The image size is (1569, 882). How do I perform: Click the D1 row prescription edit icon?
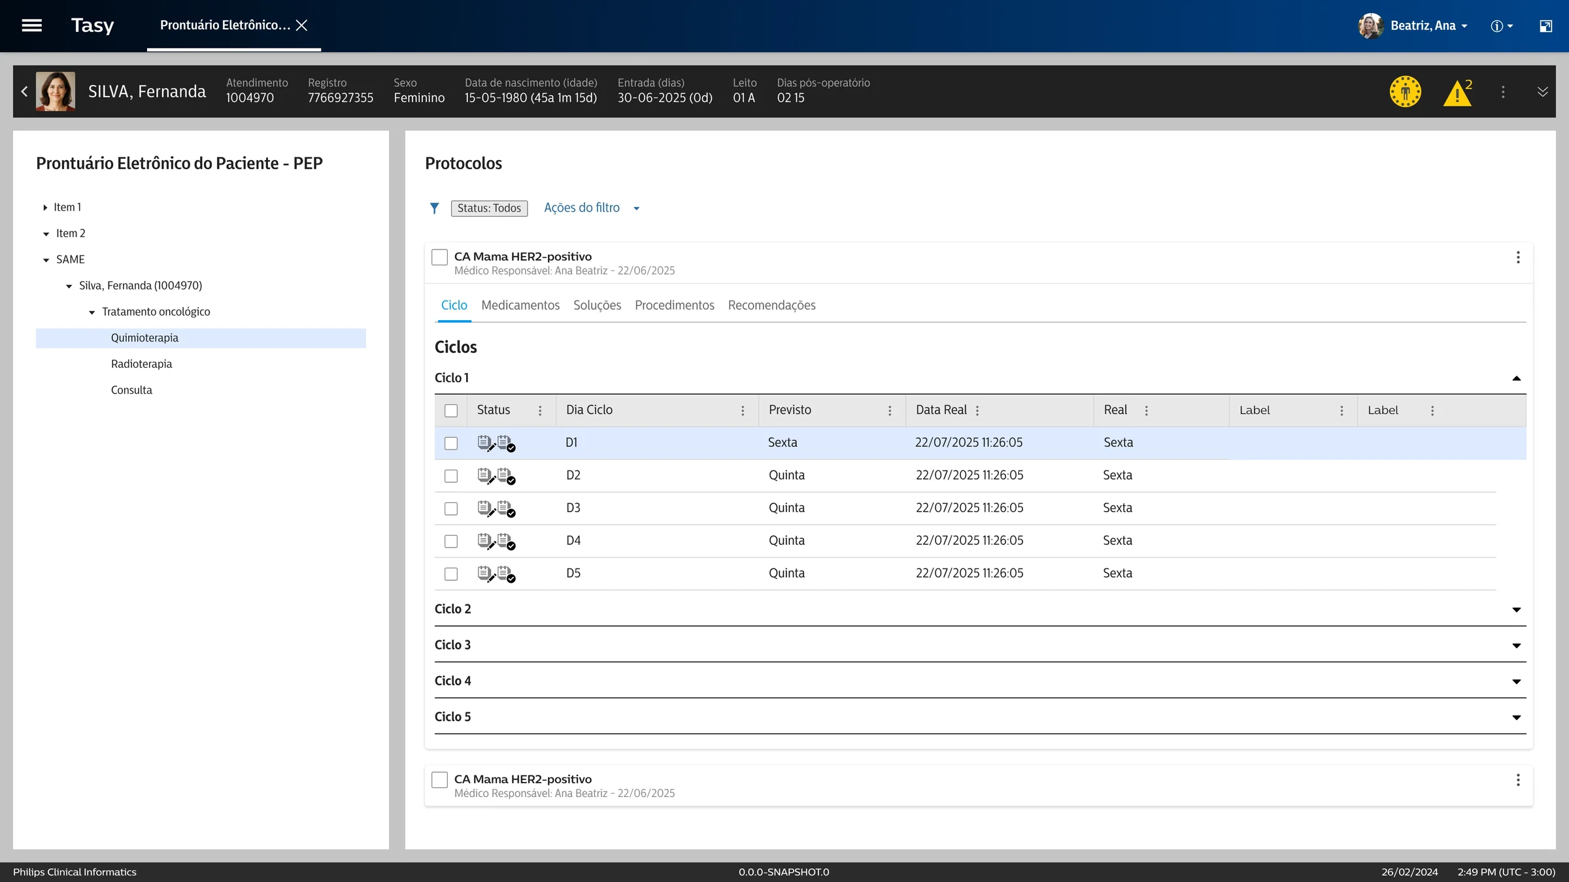click(486, 443)
